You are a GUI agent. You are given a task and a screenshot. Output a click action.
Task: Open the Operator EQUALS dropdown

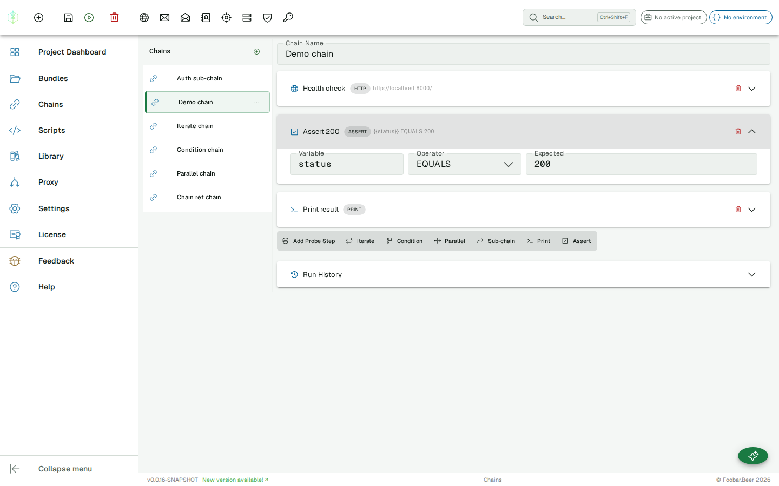[465, 164]
